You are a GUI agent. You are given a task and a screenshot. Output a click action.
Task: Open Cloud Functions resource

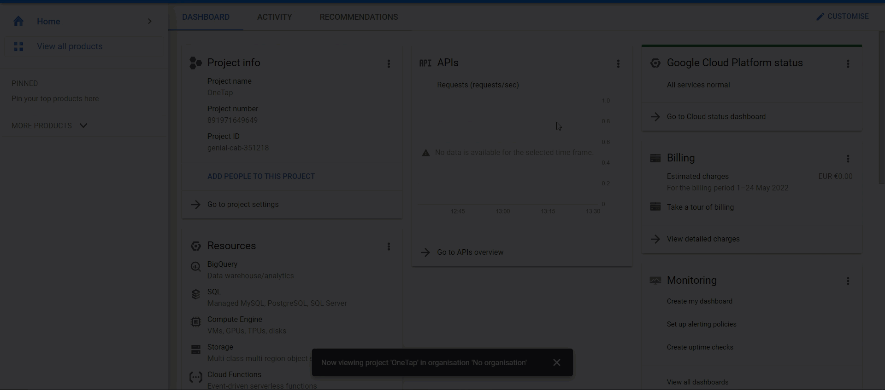tap(234, 375)
